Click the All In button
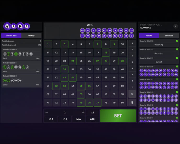This screenshot has width=180, height=144. click(x=93, y=119)
